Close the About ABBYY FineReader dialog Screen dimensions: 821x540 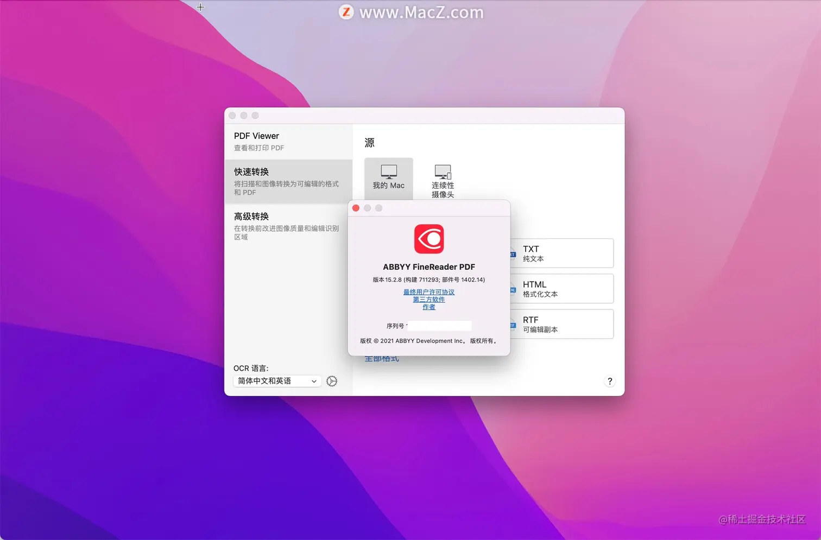(x=356, y=208)
